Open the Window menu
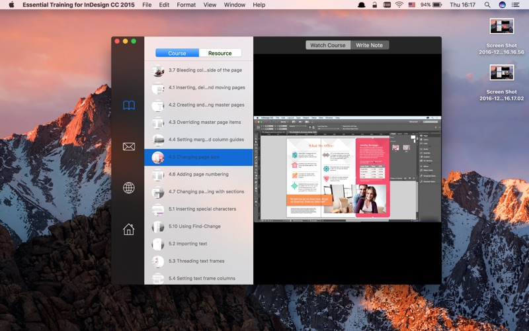 click(x=235, y=5)
